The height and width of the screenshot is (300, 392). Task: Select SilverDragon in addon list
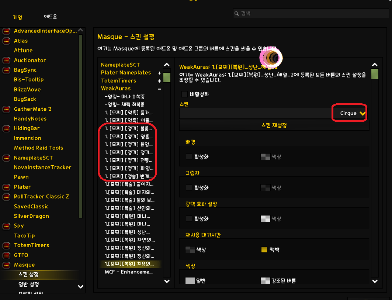tap(31, 216)
